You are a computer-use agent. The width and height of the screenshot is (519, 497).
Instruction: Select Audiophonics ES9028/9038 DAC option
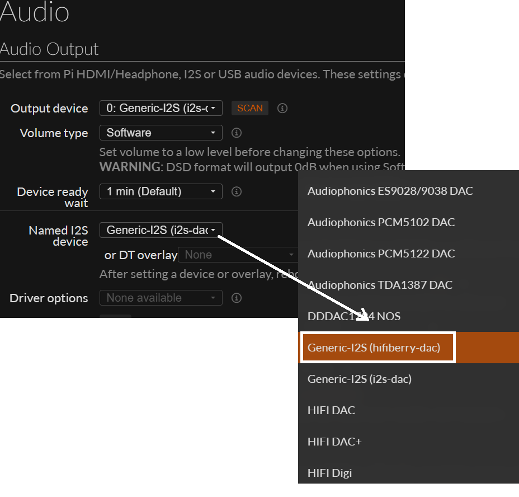[390, 191]
